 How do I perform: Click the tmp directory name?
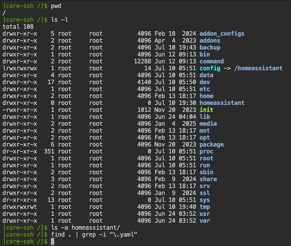[x=205, y=207]
